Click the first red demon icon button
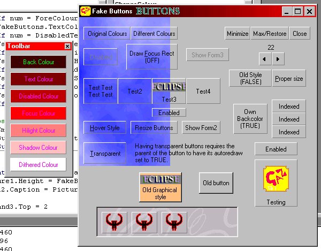321x251 pixels. [113, 221]
